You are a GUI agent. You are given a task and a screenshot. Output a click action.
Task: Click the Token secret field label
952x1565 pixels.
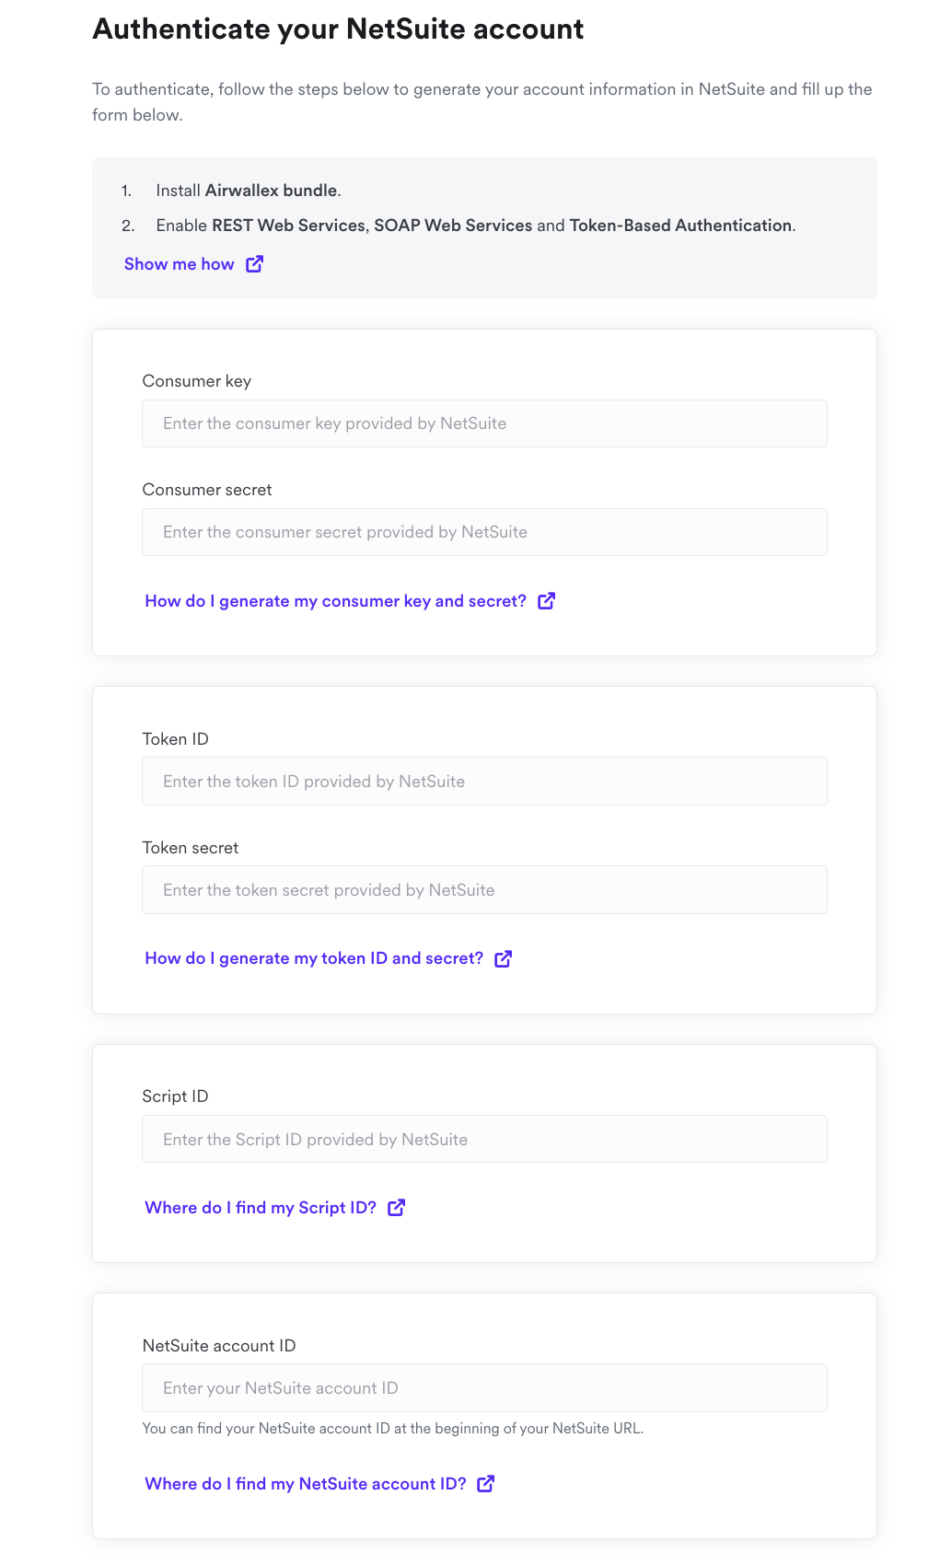click(191, 848)
